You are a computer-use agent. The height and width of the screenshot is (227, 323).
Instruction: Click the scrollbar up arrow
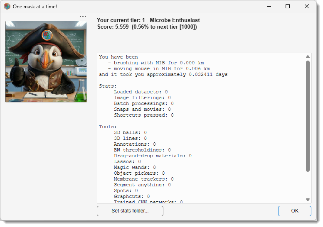tap(308, 56)
